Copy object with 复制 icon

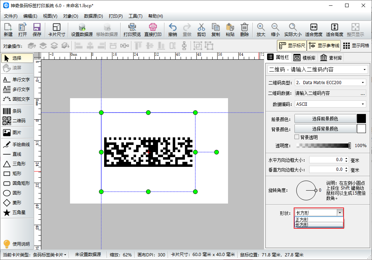click(216, 30)
